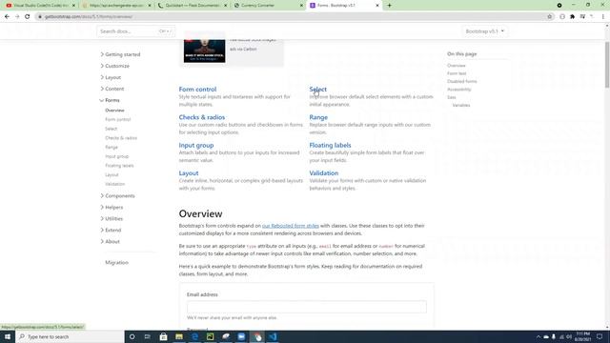Switch to the Quickstart Flask Documentation tab
This screenshot has height=343, width=610.
coord(193,6)
